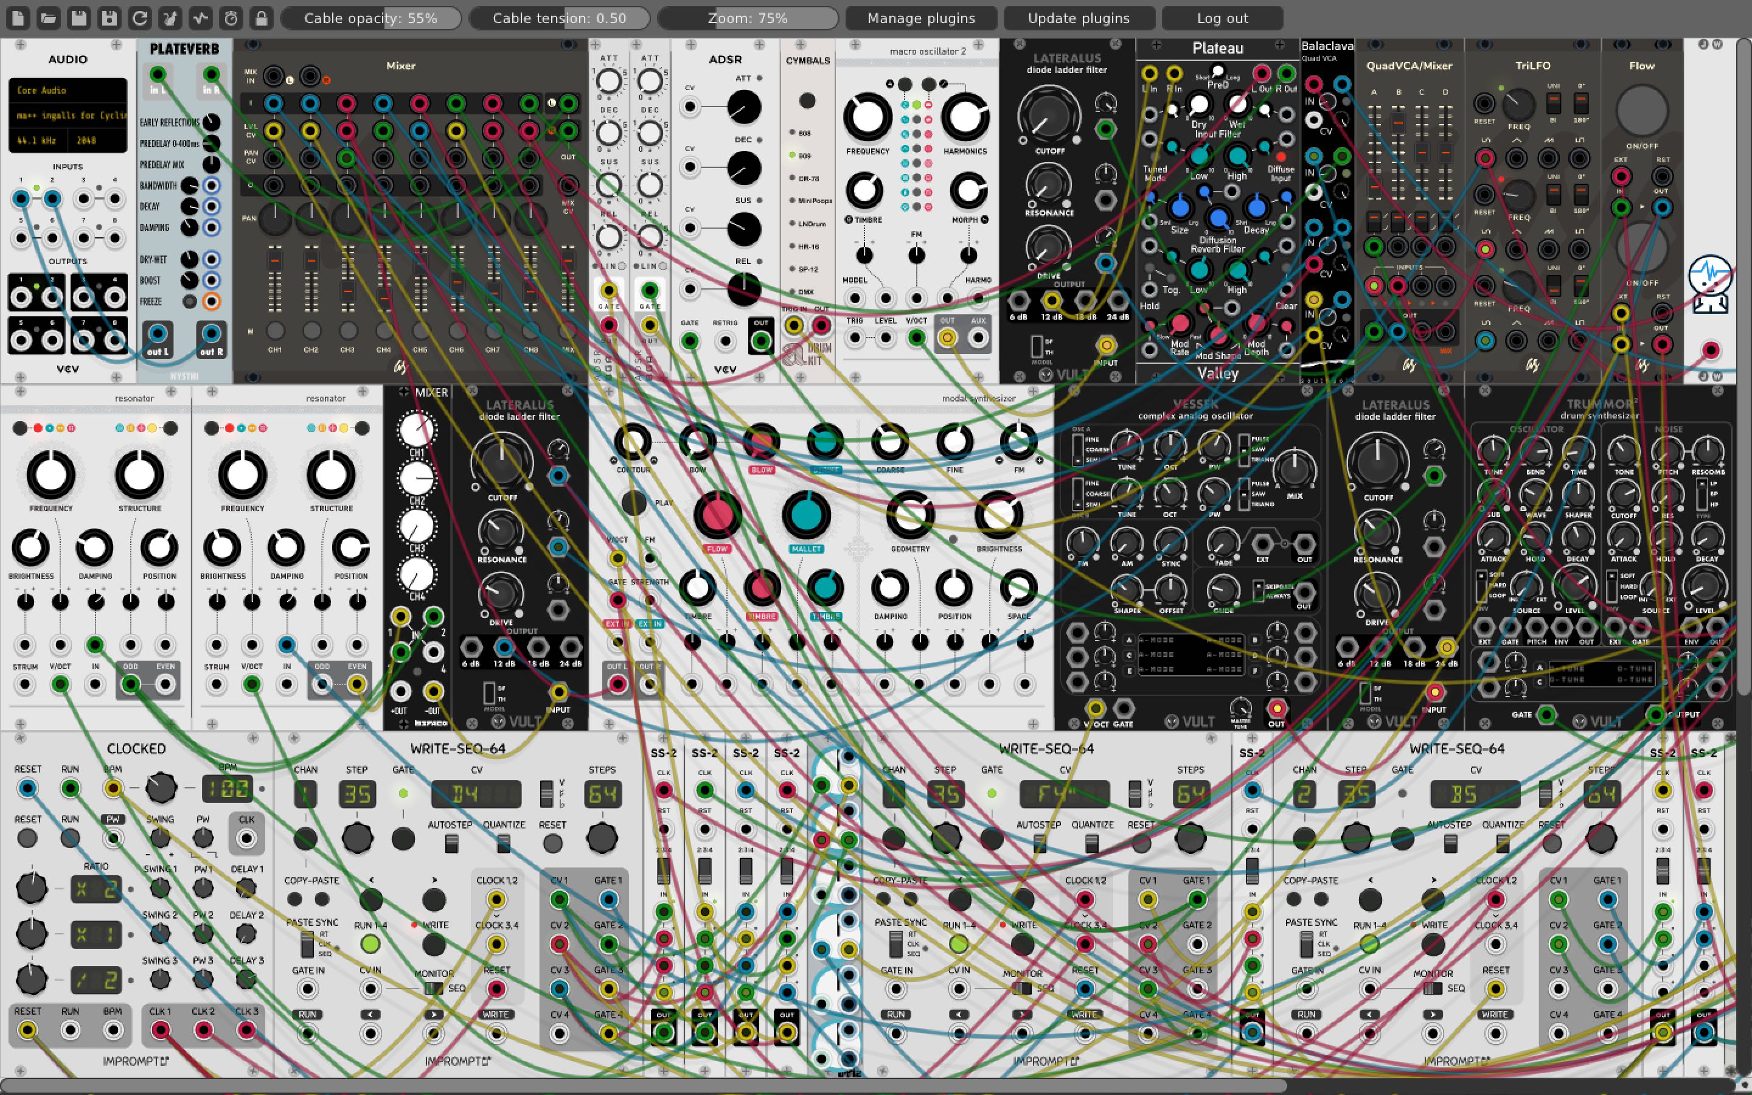Viewport: 1752px width, 1095px height.
Task: Click the Revert patch circular arrow icon
Action: (x=140, y=18)
